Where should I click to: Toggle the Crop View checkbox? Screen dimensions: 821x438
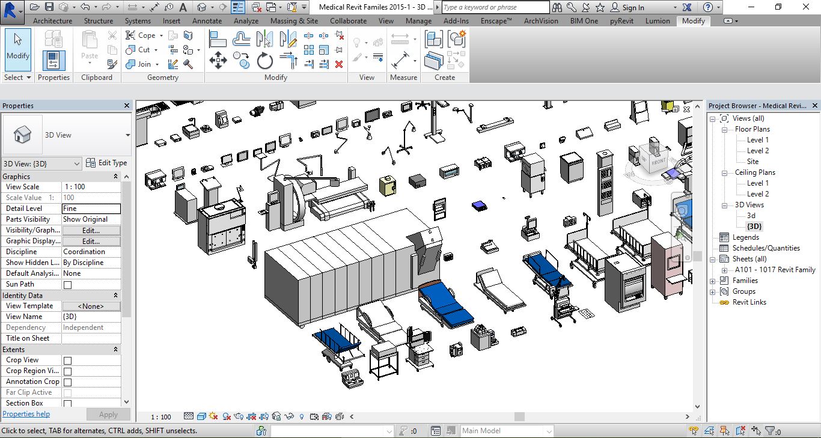(x=67, y=360)
